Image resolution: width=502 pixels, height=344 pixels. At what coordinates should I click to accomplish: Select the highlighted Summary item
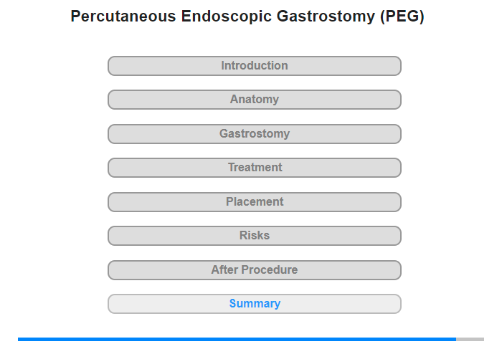coord(255,304)
